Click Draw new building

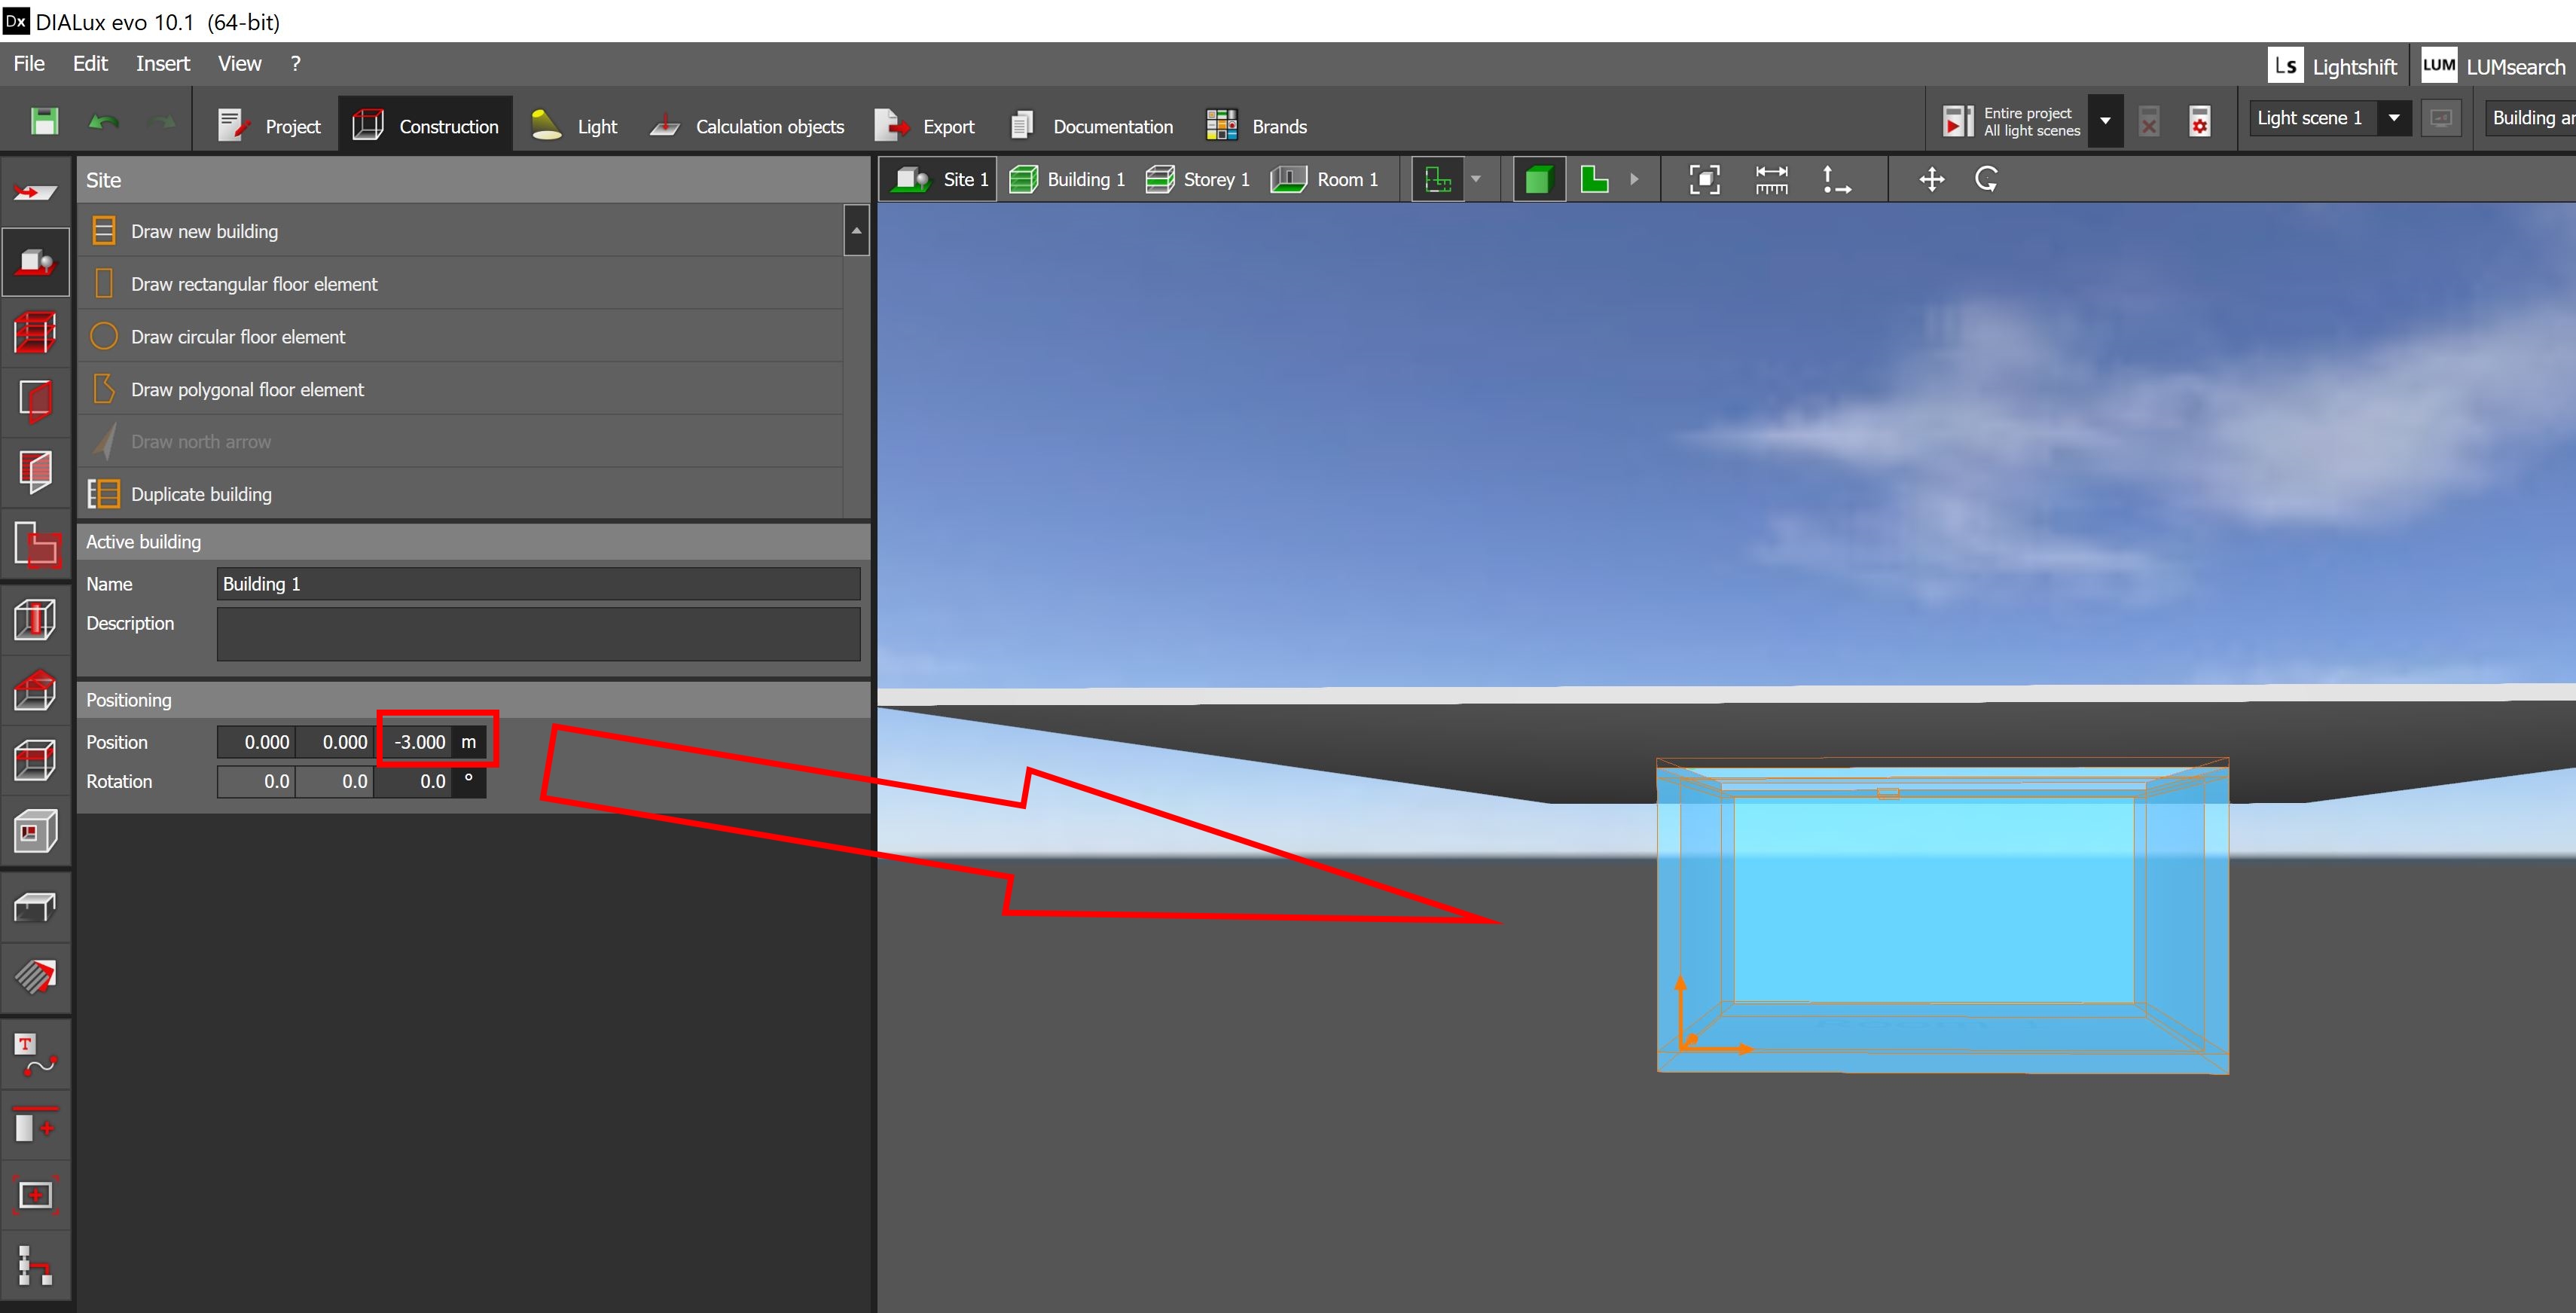(x=204, y=231)
